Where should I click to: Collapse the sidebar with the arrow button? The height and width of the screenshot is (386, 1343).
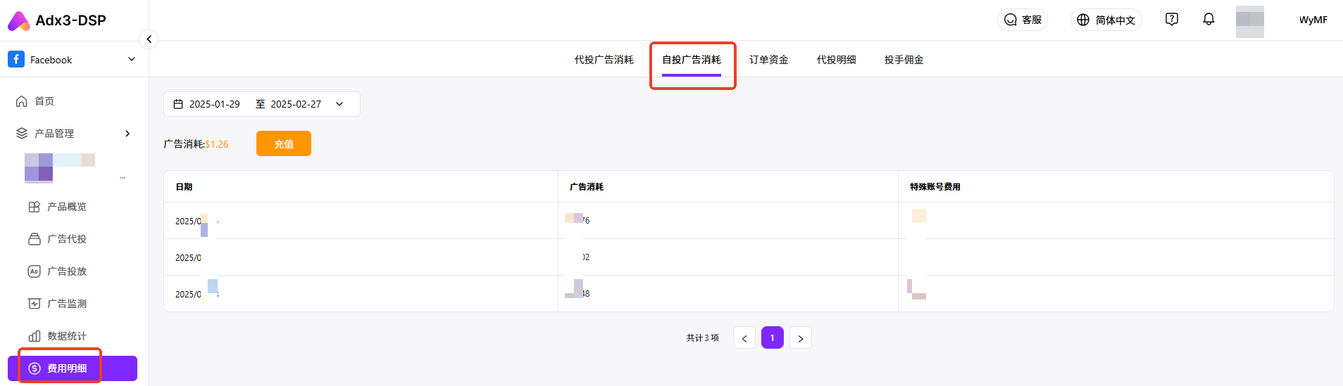point(149,39)
